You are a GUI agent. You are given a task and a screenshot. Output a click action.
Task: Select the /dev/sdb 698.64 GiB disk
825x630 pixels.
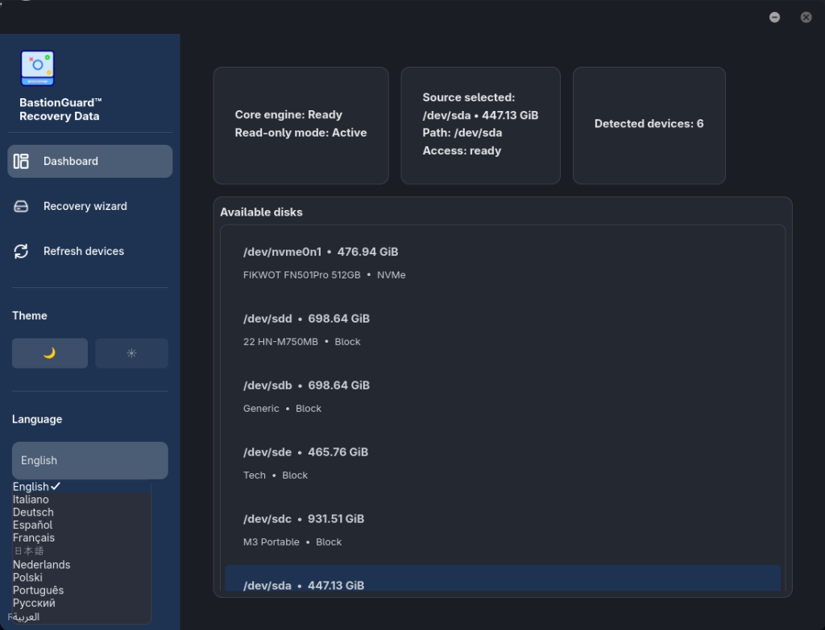click(503, 396)
